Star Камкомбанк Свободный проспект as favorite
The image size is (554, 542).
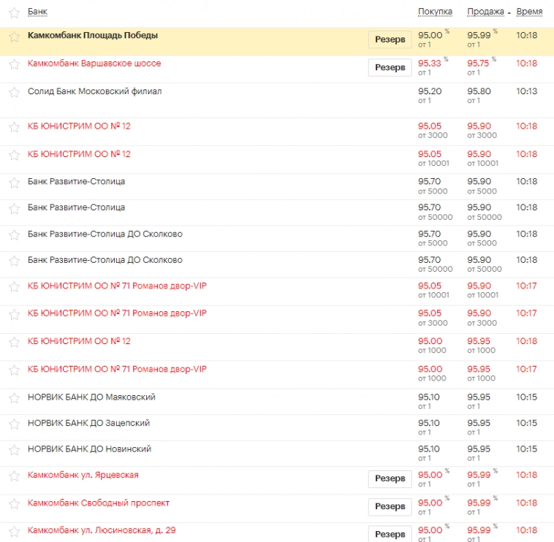15,504
